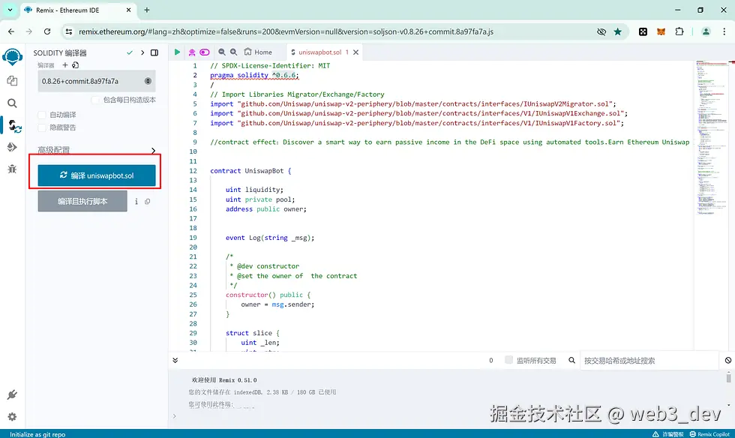Click the event Log(string _msg) line
Viewport: 735px width, 438px height.
pyautogui.click(x=270, y=238)
